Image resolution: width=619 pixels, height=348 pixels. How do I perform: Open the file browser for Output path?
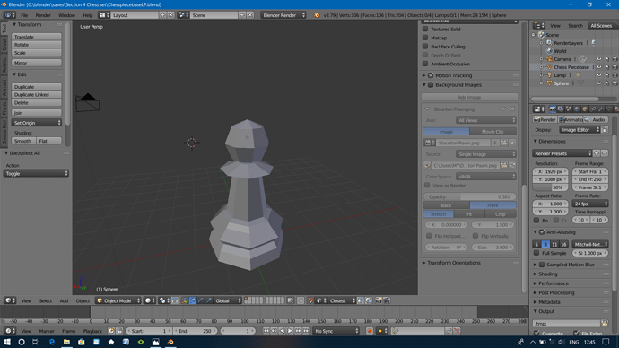605,324
